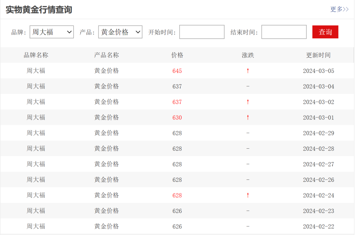Click price 628 in 2024-02-26 row
Viewport: 355px width, 235px height.
pos(177,180)
